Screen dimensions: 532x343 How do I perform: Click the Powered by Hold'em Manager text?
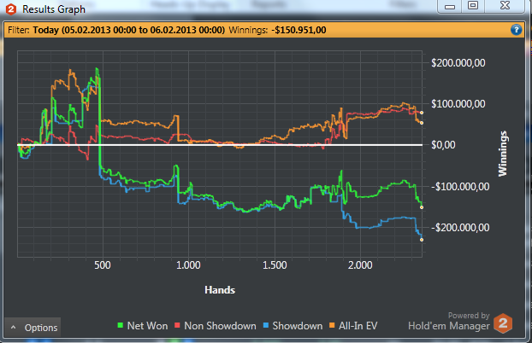pyautogui.click(x=449, y=322)
